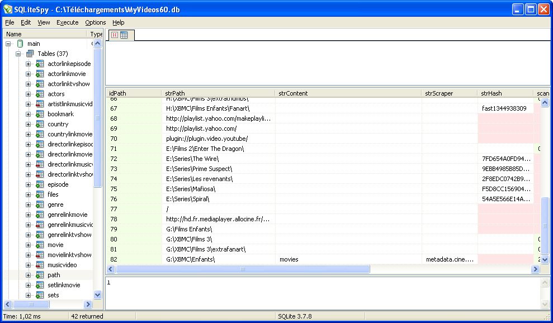Select idPath cell 79
This screenshot has height=323, width=553.
(x=134, y=229)
